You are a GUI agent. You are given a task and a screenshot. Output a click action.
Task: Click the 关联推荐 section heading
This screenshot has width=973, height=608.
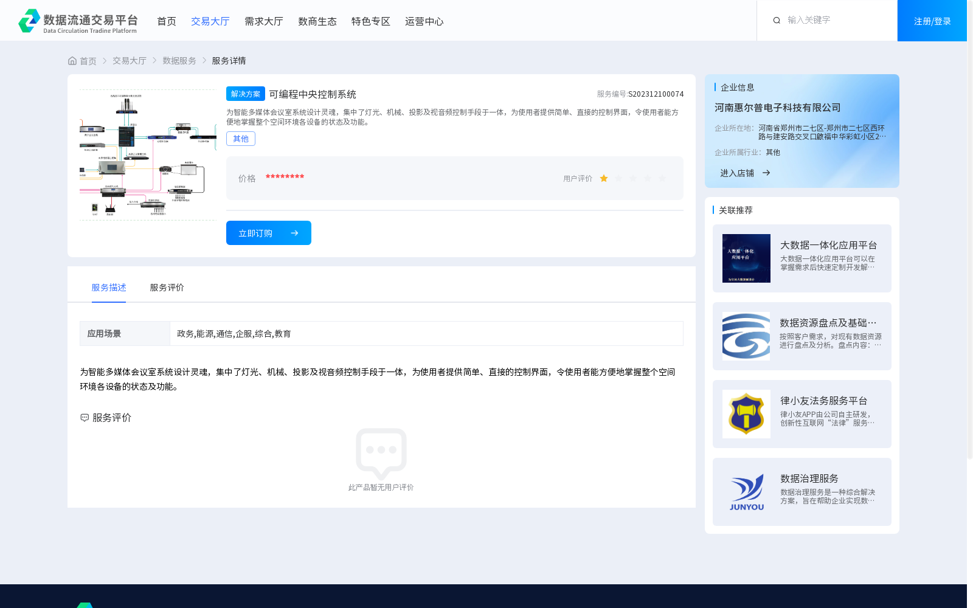click(736, 210)
